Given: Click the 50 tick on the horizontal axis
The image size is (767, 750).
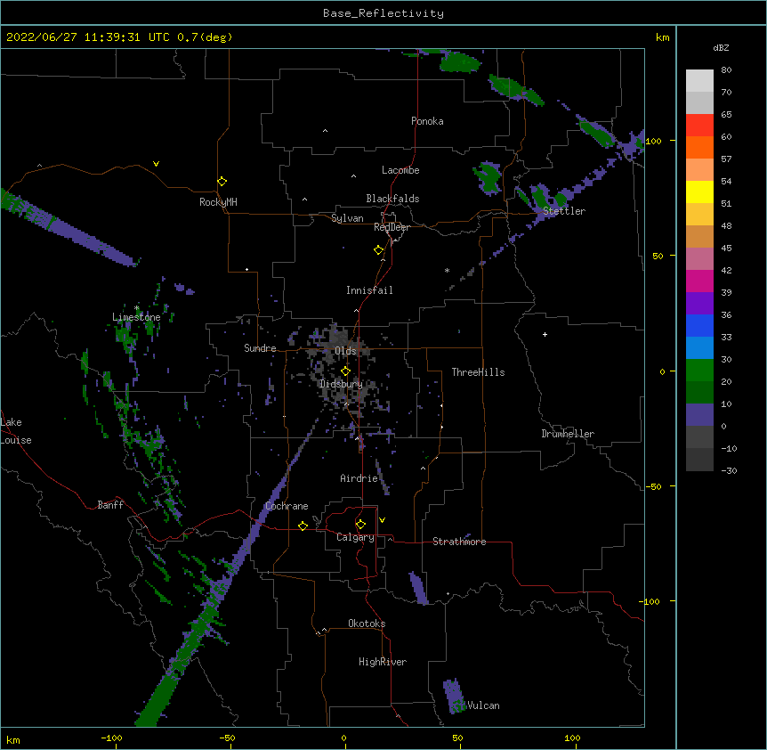Looking at the screenshot, I should pyautogui.click(x=457, y=738).
